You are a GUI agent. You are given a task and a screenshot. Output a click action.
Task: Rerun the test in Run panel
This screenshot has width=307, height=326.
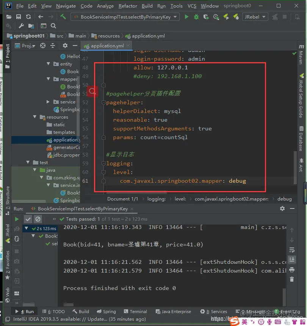click(x=17, y=219)
